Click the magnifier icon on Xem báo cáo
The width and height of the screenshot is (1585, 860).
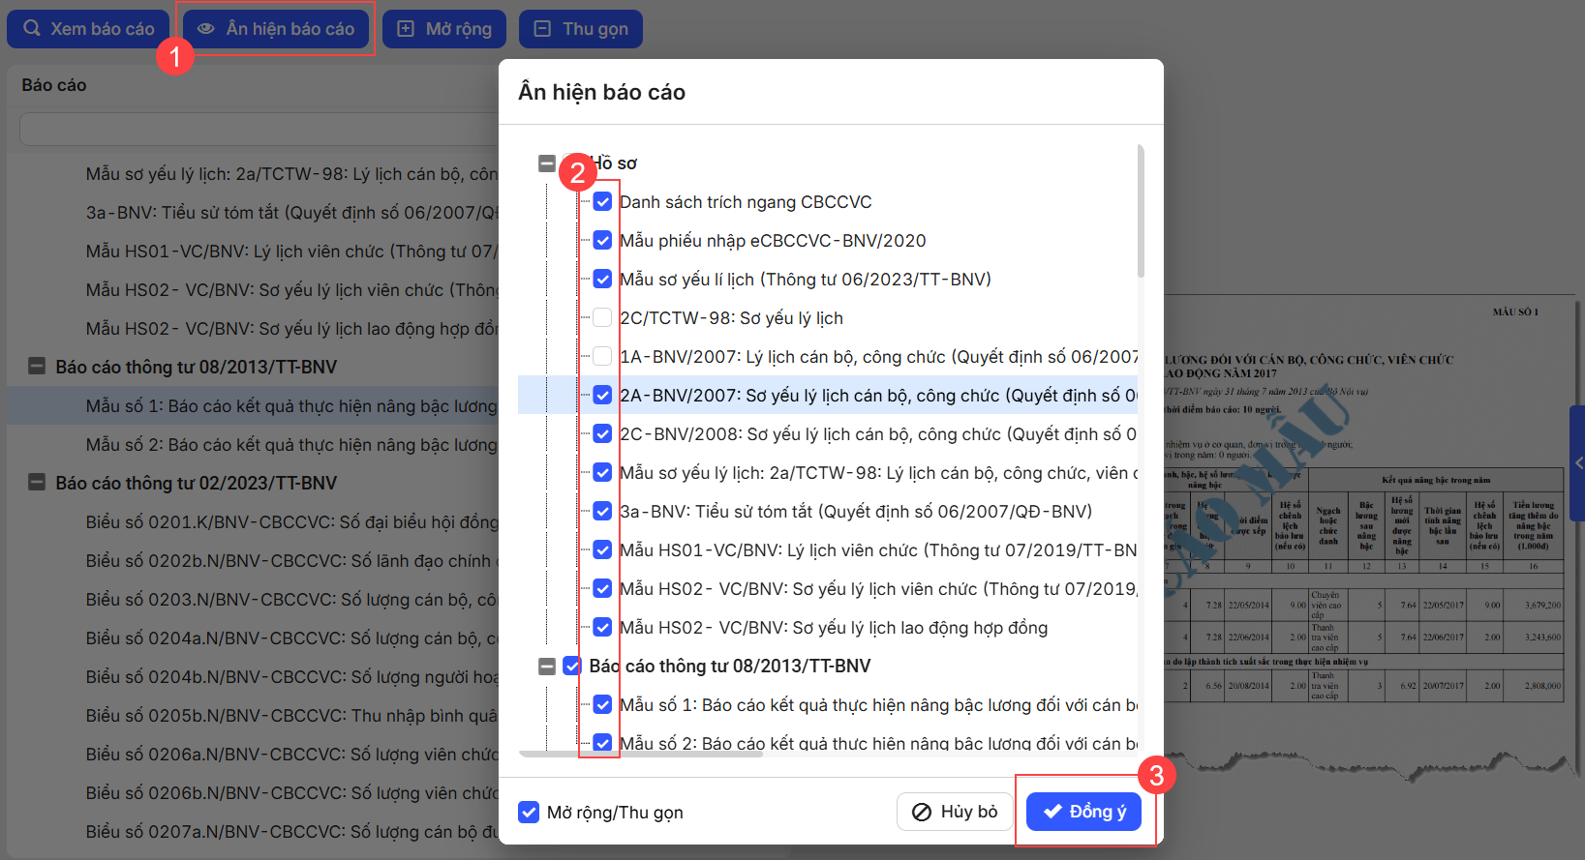click(32, 28)
